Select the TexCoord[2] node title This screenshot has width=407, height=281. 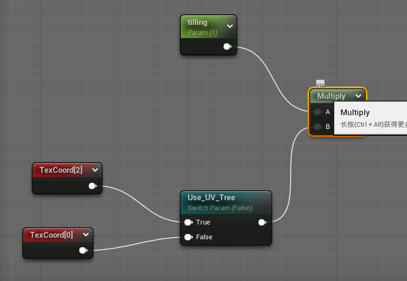click(61, 170)
